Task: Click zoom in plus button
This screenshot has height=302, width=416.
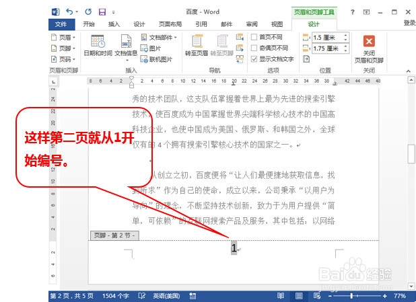Action: pos(384,296)
